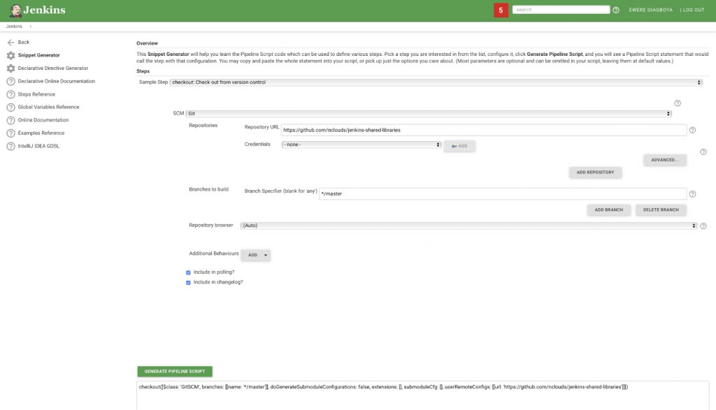Open Online Documentation sidebar link
This screenshot has width=716, height=410.
point(43,120)
